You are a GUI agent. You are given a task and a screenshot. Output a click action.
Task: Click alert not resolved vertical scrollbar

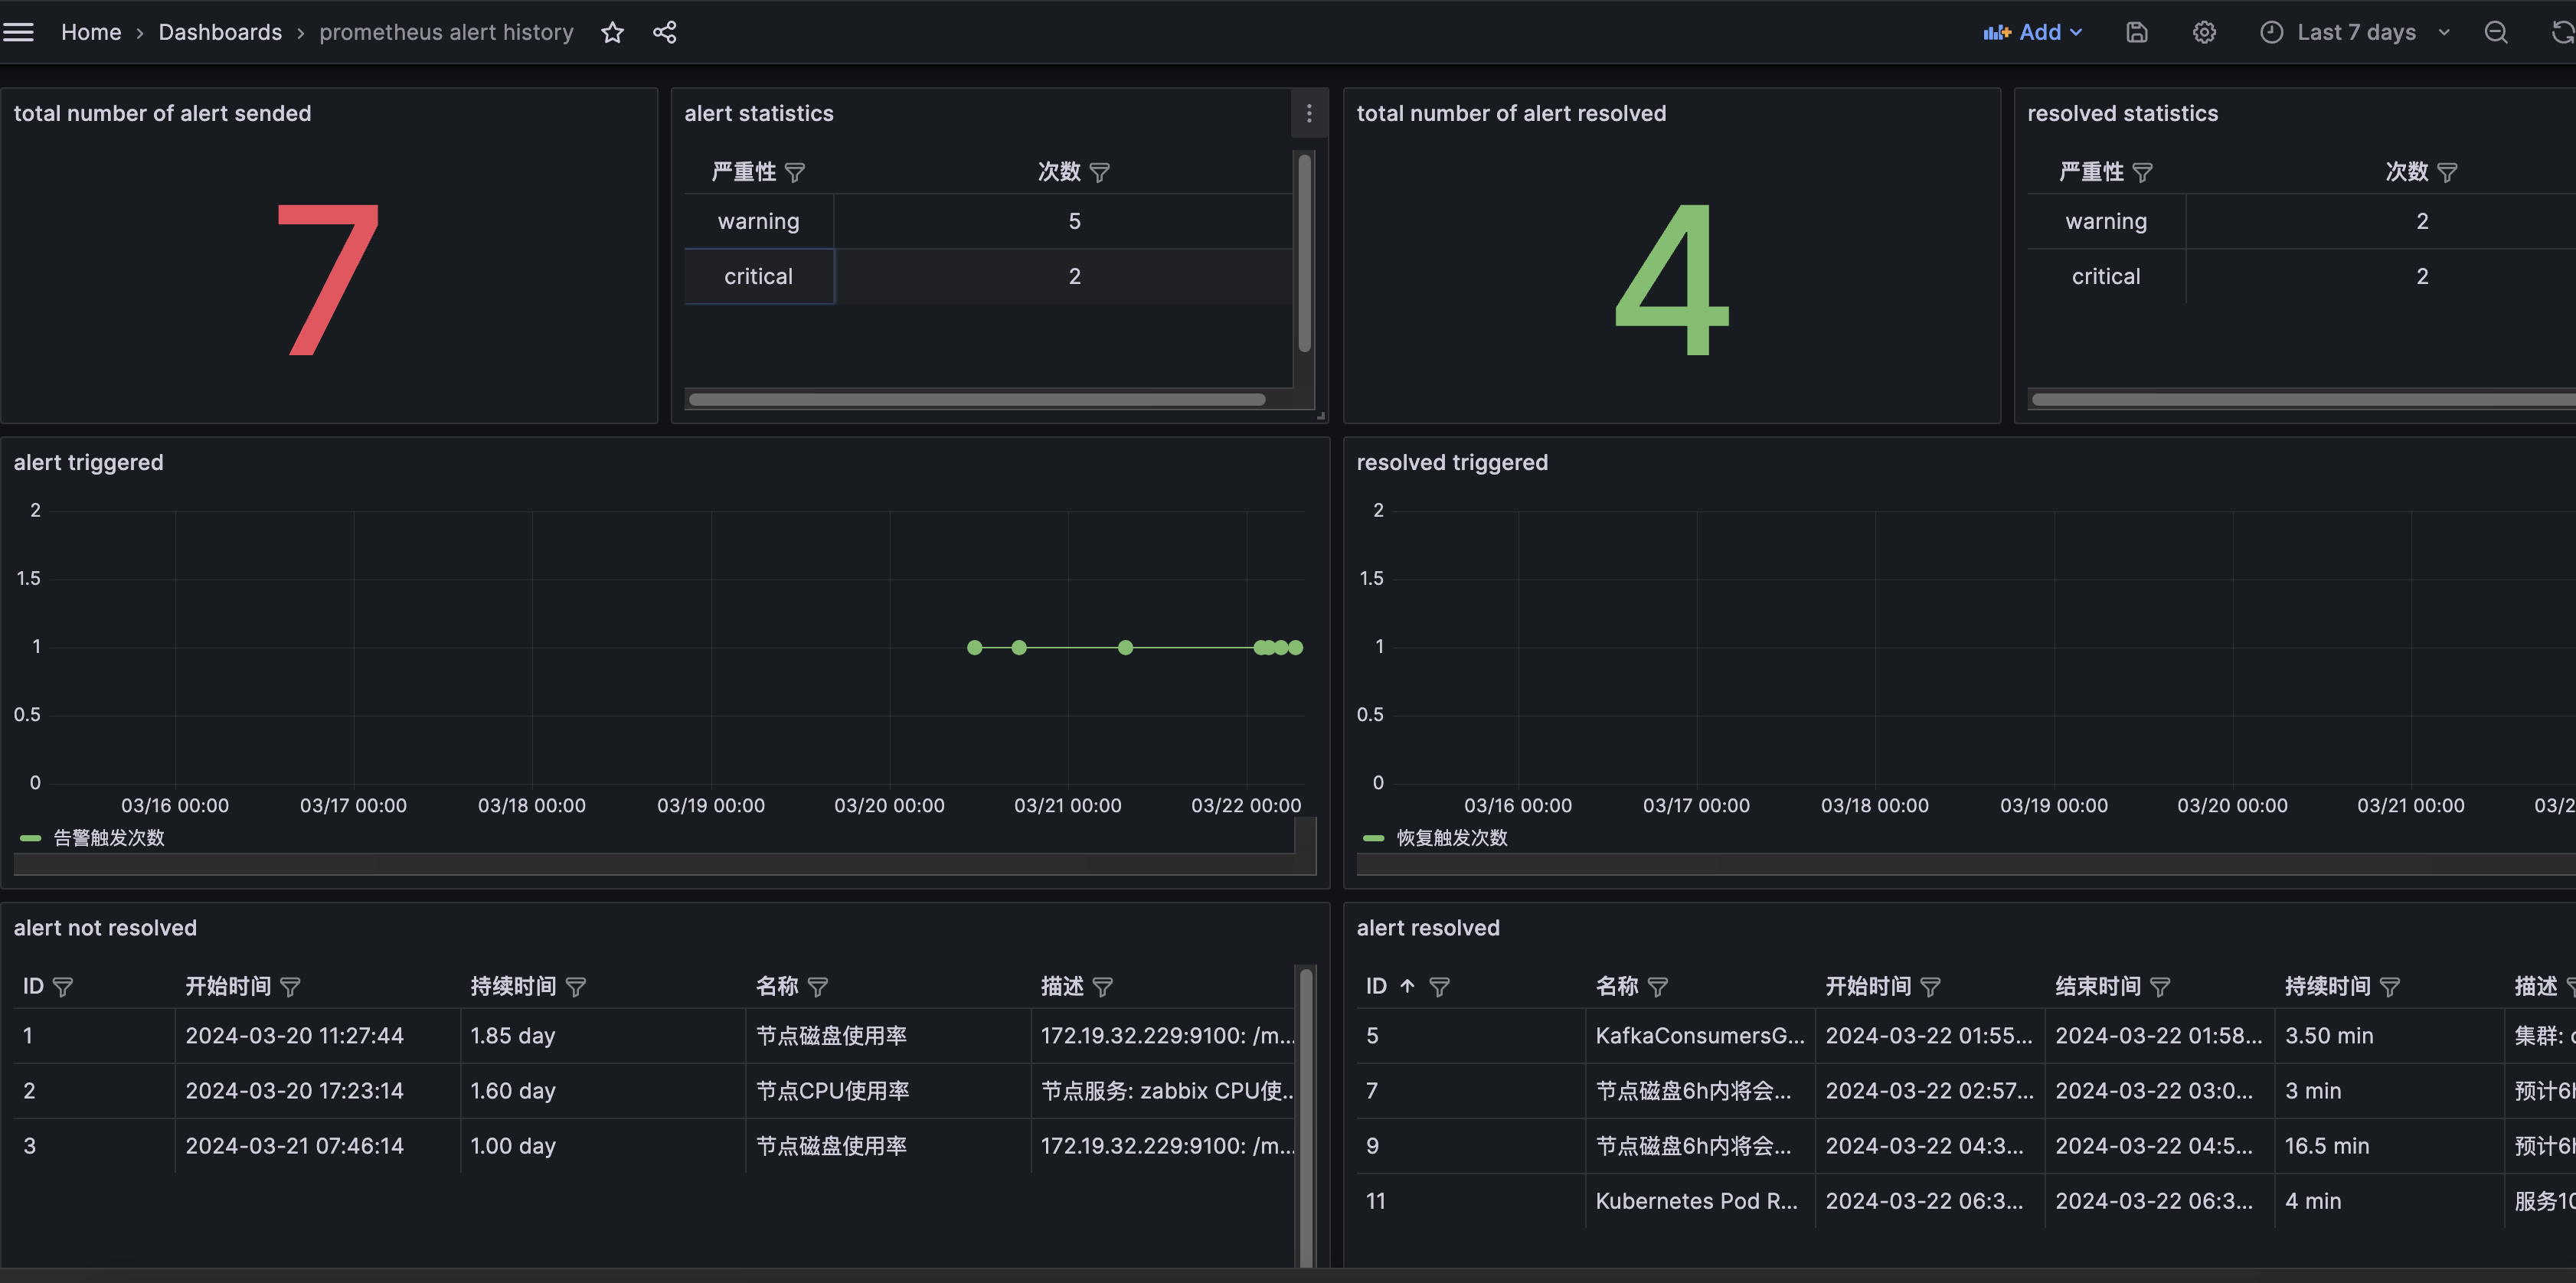tap(1306, 1118)
